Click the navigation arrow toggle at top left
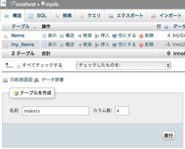 click(3, 3)
